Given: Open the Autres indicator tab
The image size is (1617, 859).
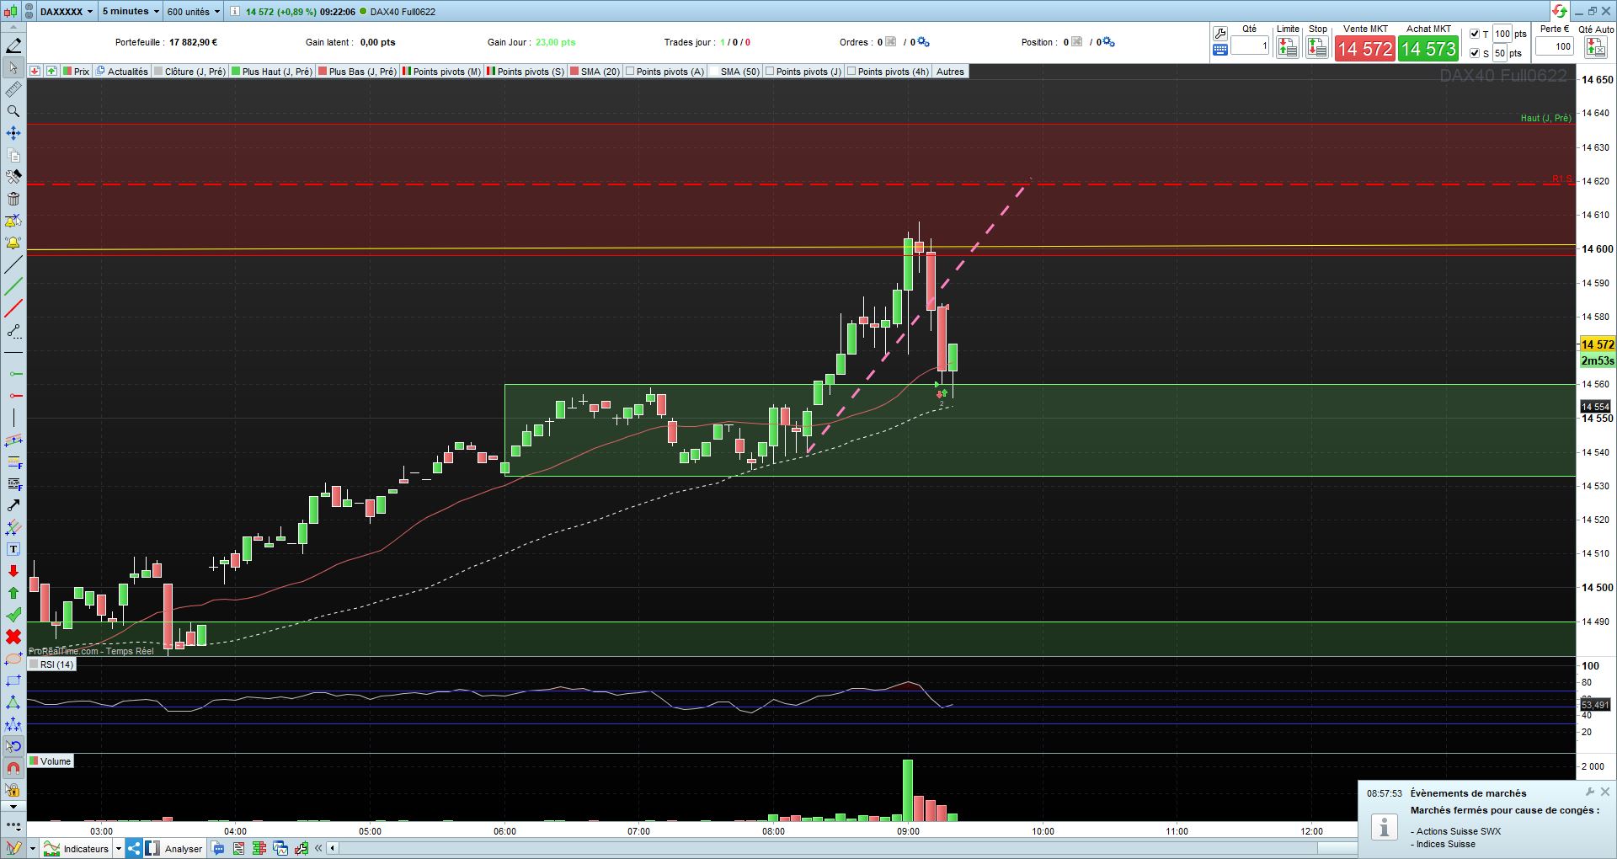Looking at the screenshot, I should [950, 72].
